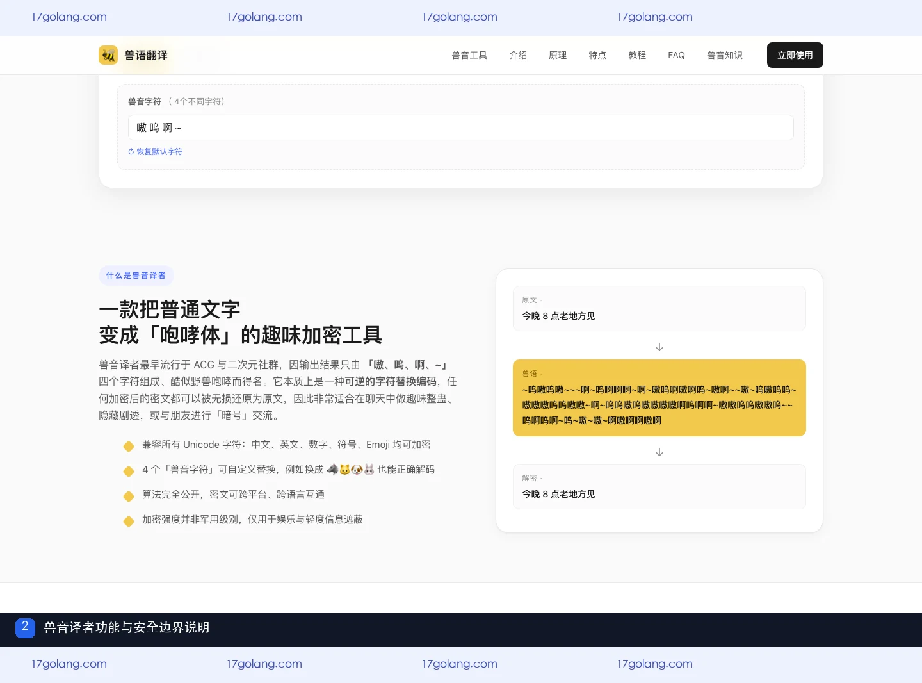Image resolution: width=922 pixels, height=683 pixels.
Task: Jump to the FAQ nav section
Action: [676, 55]
